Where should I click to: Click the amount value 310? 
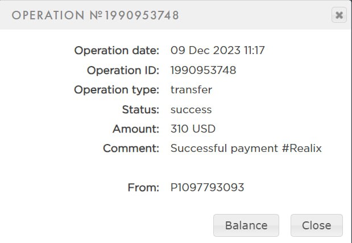coord(180,129)
